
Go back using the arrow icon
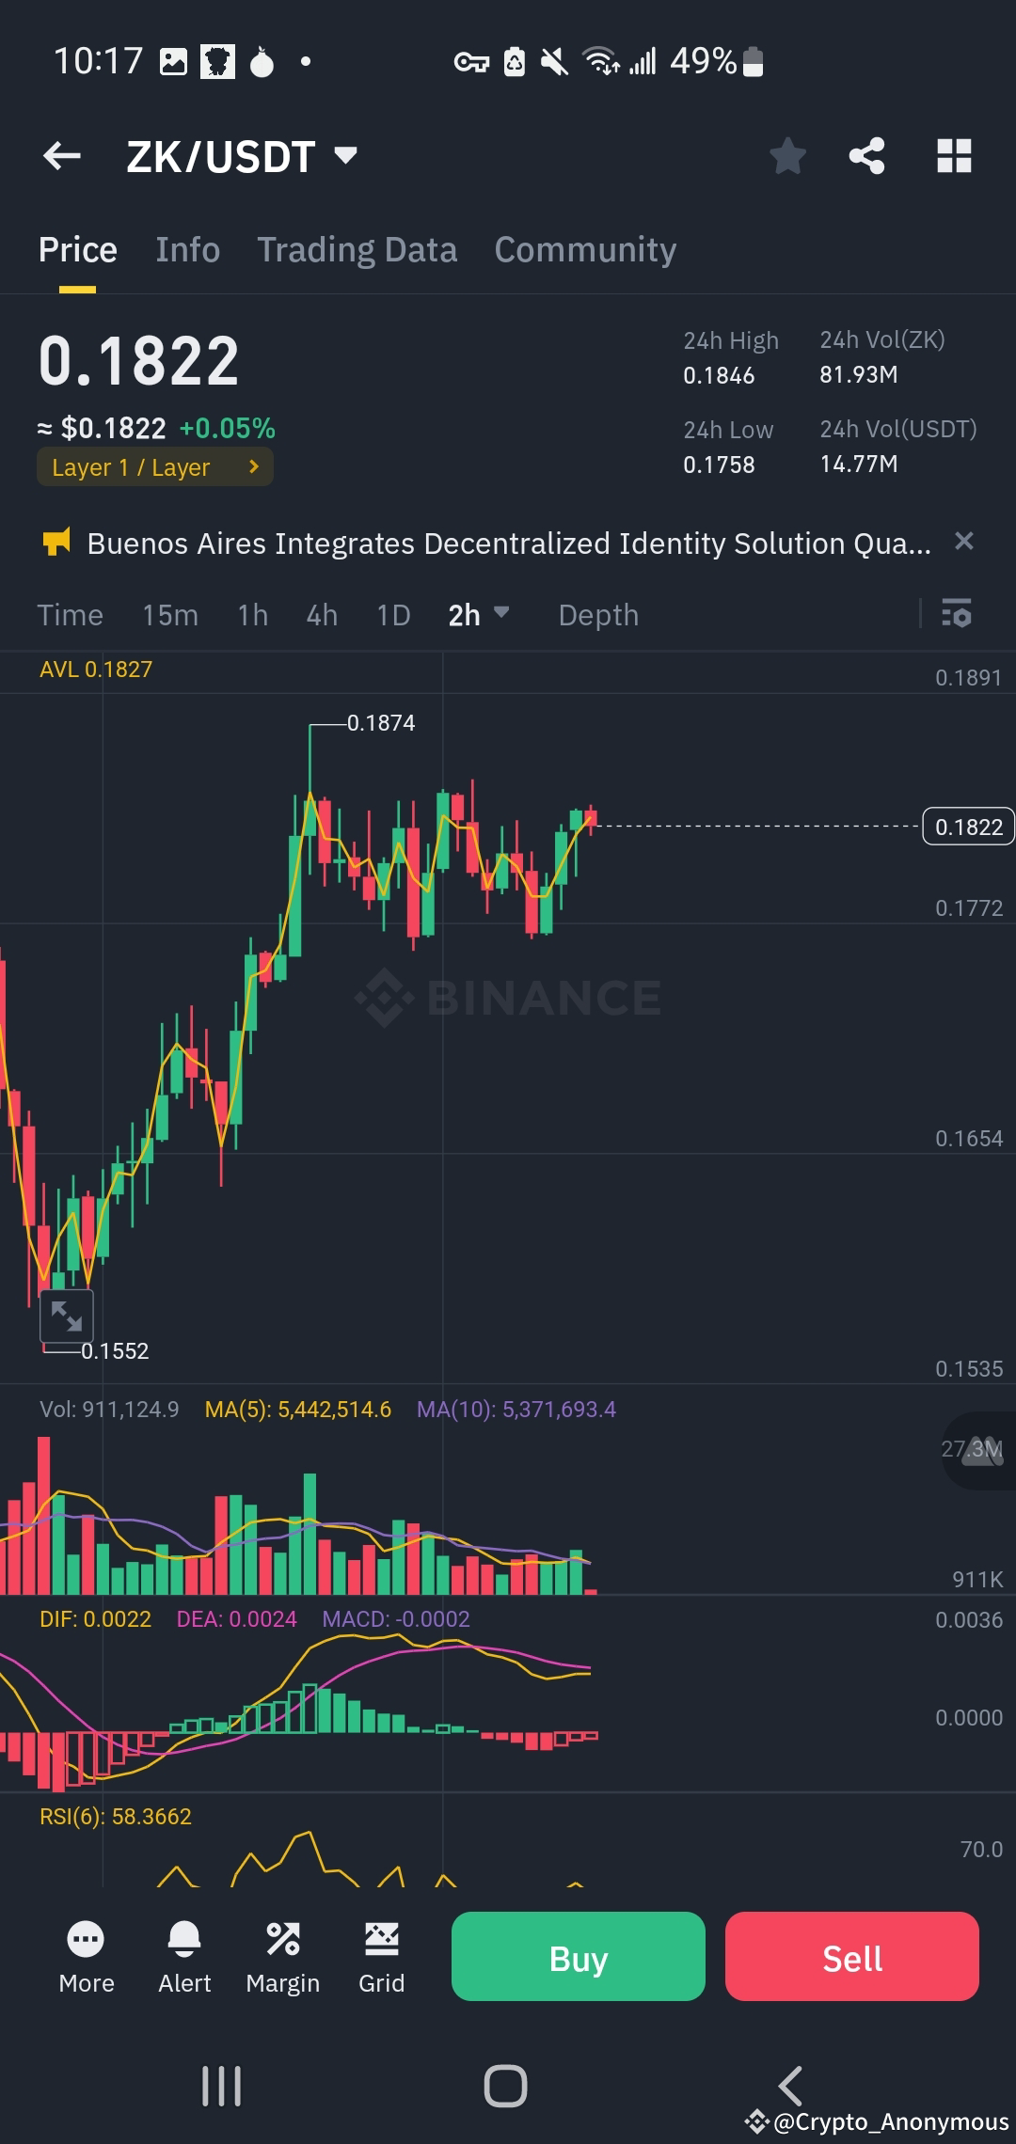point(62,155)
